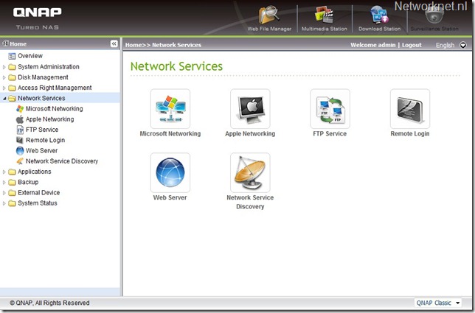Click the Microsoft Networking label under its icon
This screenshot has height=313, width=475.
170,133
